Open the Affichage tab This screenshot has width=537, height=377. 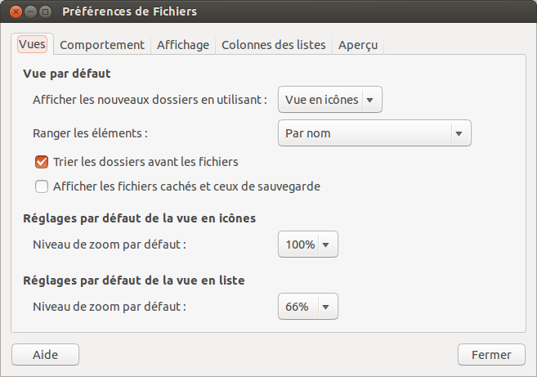183,45
